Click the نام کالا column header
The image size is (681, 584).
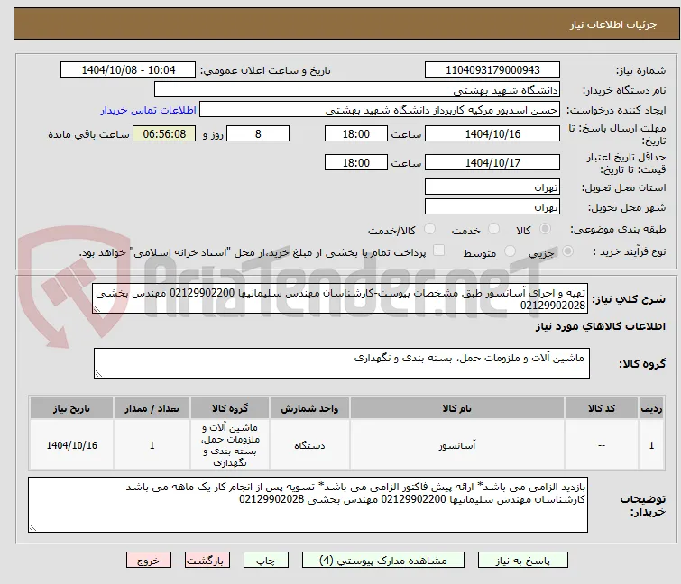[457, 408]
